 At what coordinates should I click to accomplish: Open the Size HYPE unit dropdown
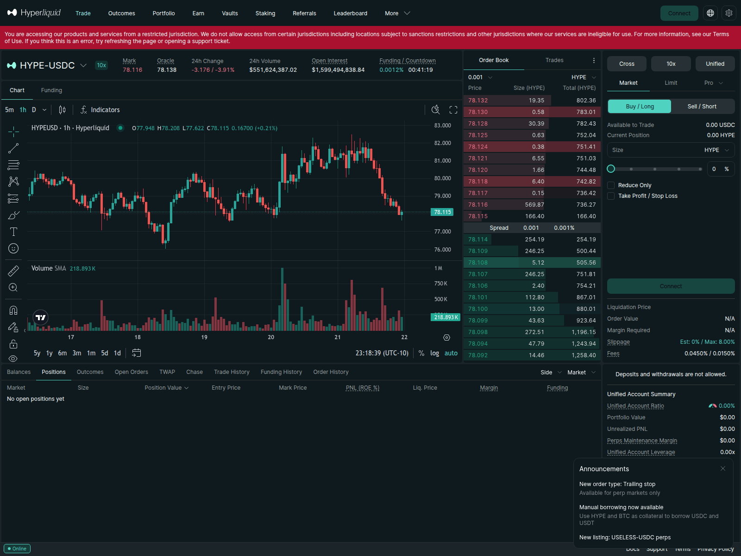(717, 150)
